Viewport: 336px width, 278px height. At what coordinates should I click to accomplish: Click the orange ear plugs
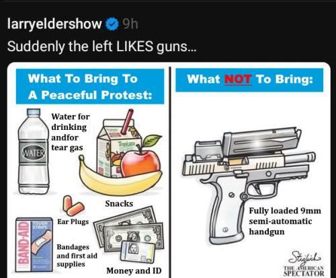[73, 206]
